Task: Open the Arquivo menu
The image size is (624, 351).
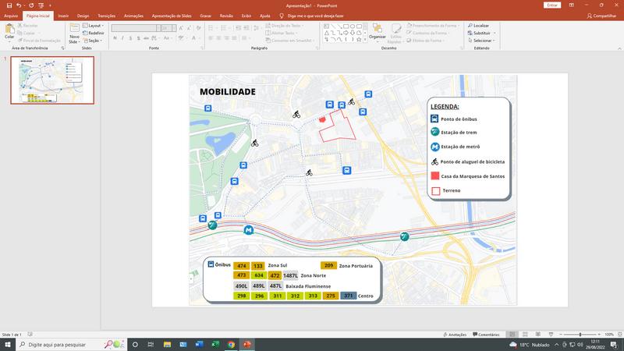Action: [11, 16]
